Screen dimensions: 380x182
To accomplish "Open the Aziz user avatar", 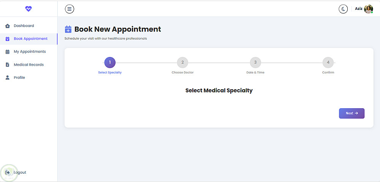I will [x=368, y=9].
